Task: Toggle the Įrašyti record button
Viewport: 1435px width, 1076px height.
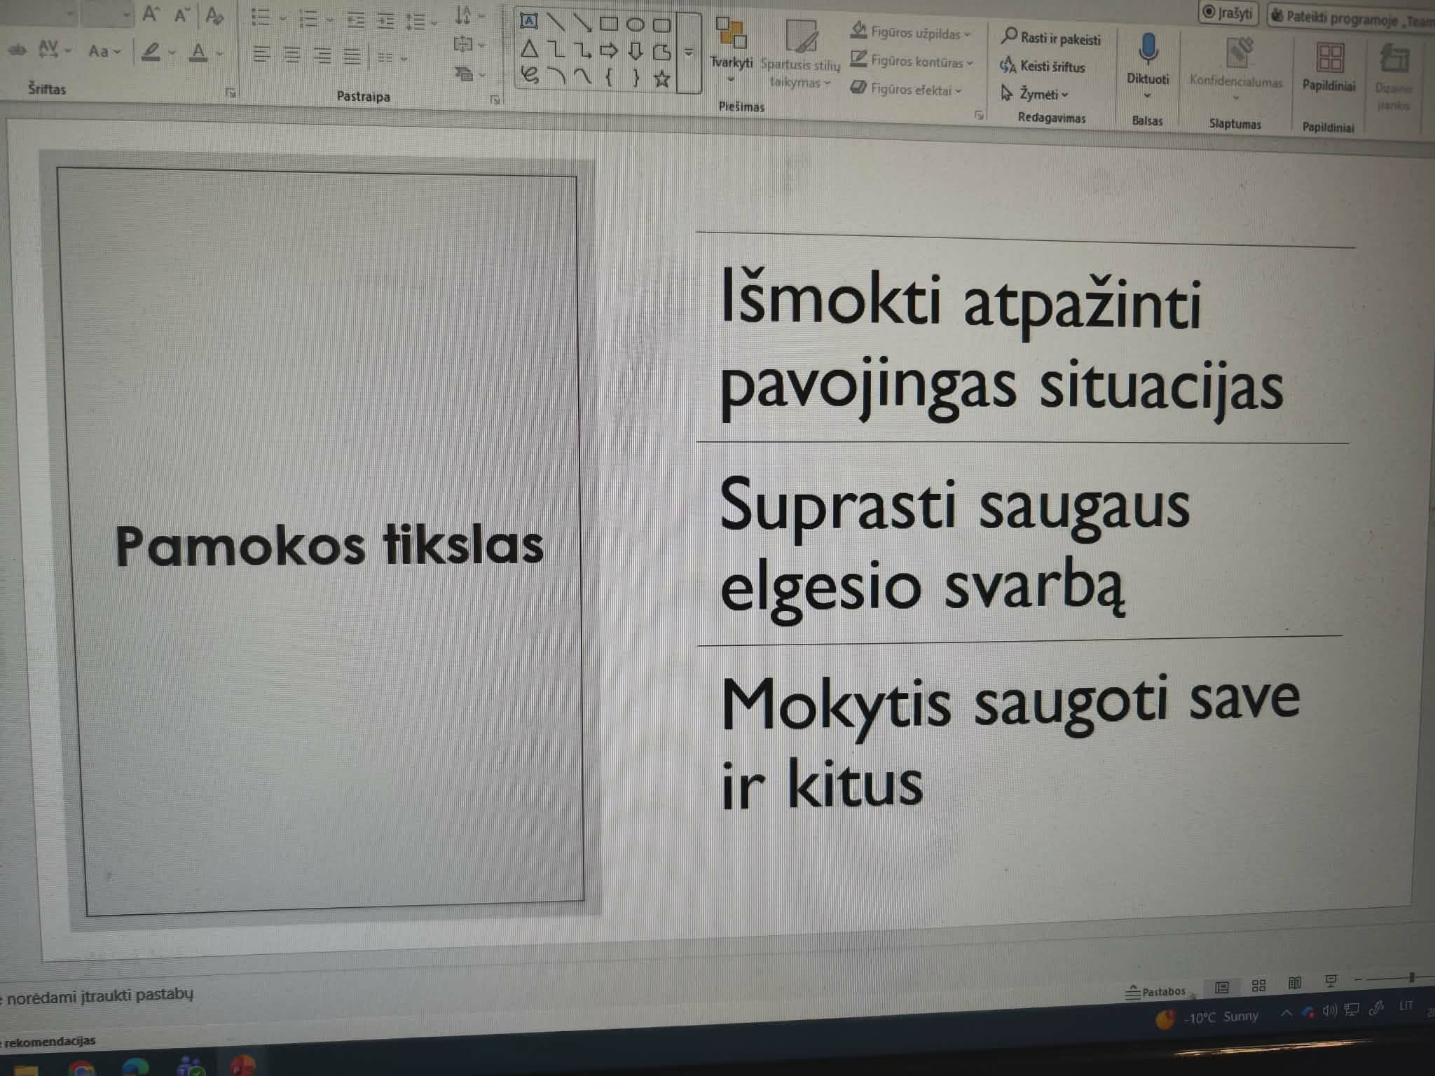Action: tap(1228, 13)
